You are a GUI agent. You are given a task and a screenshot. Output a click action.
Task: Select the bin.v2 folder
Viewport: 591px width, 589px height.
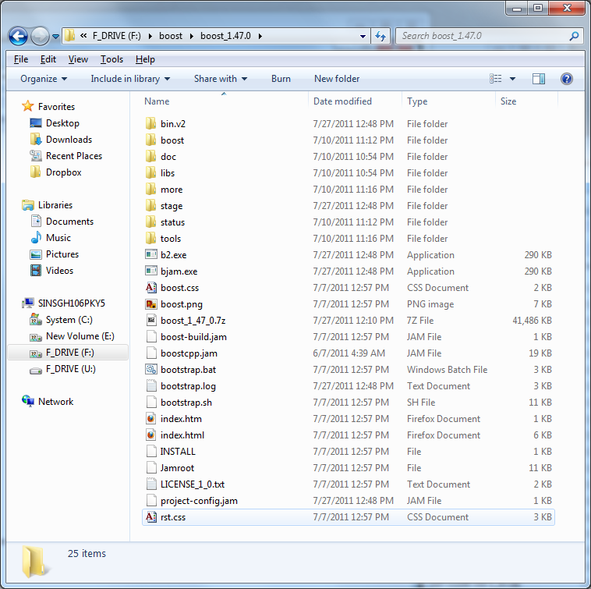349,124
